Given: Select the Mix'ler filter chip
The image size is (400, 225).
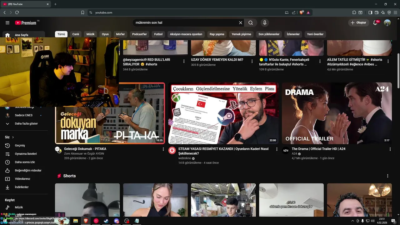Looking at the screenshot, I should pos(120,34).
